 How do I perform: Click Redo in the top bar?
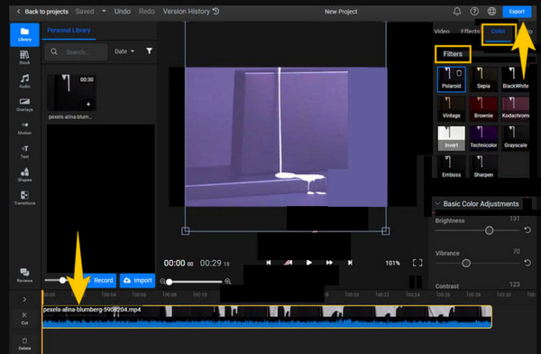click(x=147, y=12)
